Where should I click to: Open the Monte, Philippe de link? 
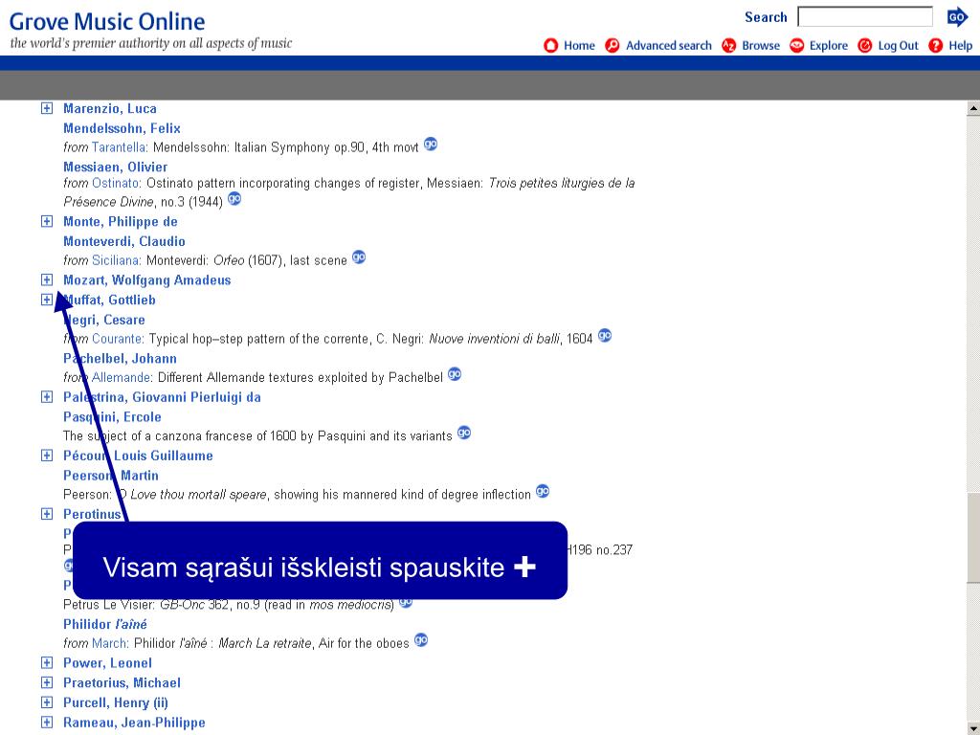(121, 221)
